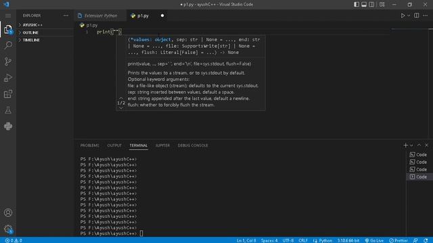Click Ln 1, Col 8 status item
Screen dimensions: 433x243
pyautogui.click(x=246, y=240)
